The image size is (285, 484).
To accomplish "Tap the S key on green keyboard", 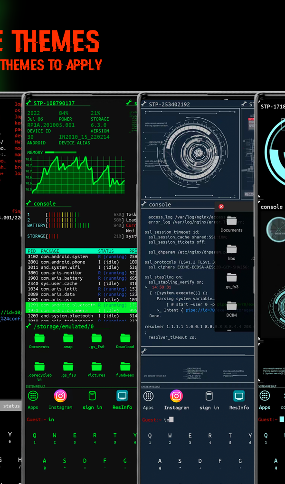I will (65, 463).
